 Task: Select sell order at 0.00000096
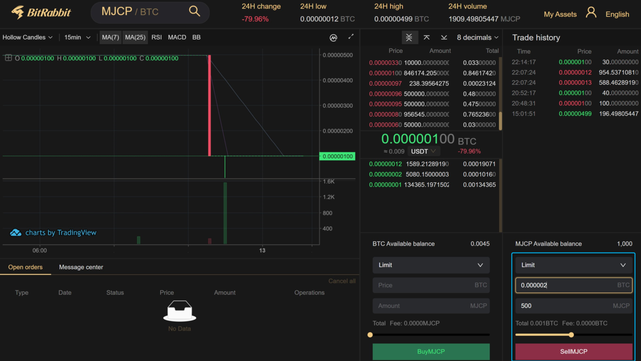click(432, 94)
